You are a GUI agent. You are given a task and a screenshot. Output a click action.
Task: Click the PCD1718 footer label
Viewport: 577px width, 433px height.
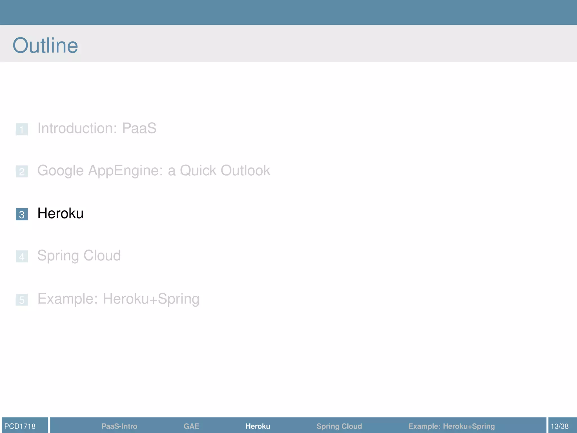20,426
